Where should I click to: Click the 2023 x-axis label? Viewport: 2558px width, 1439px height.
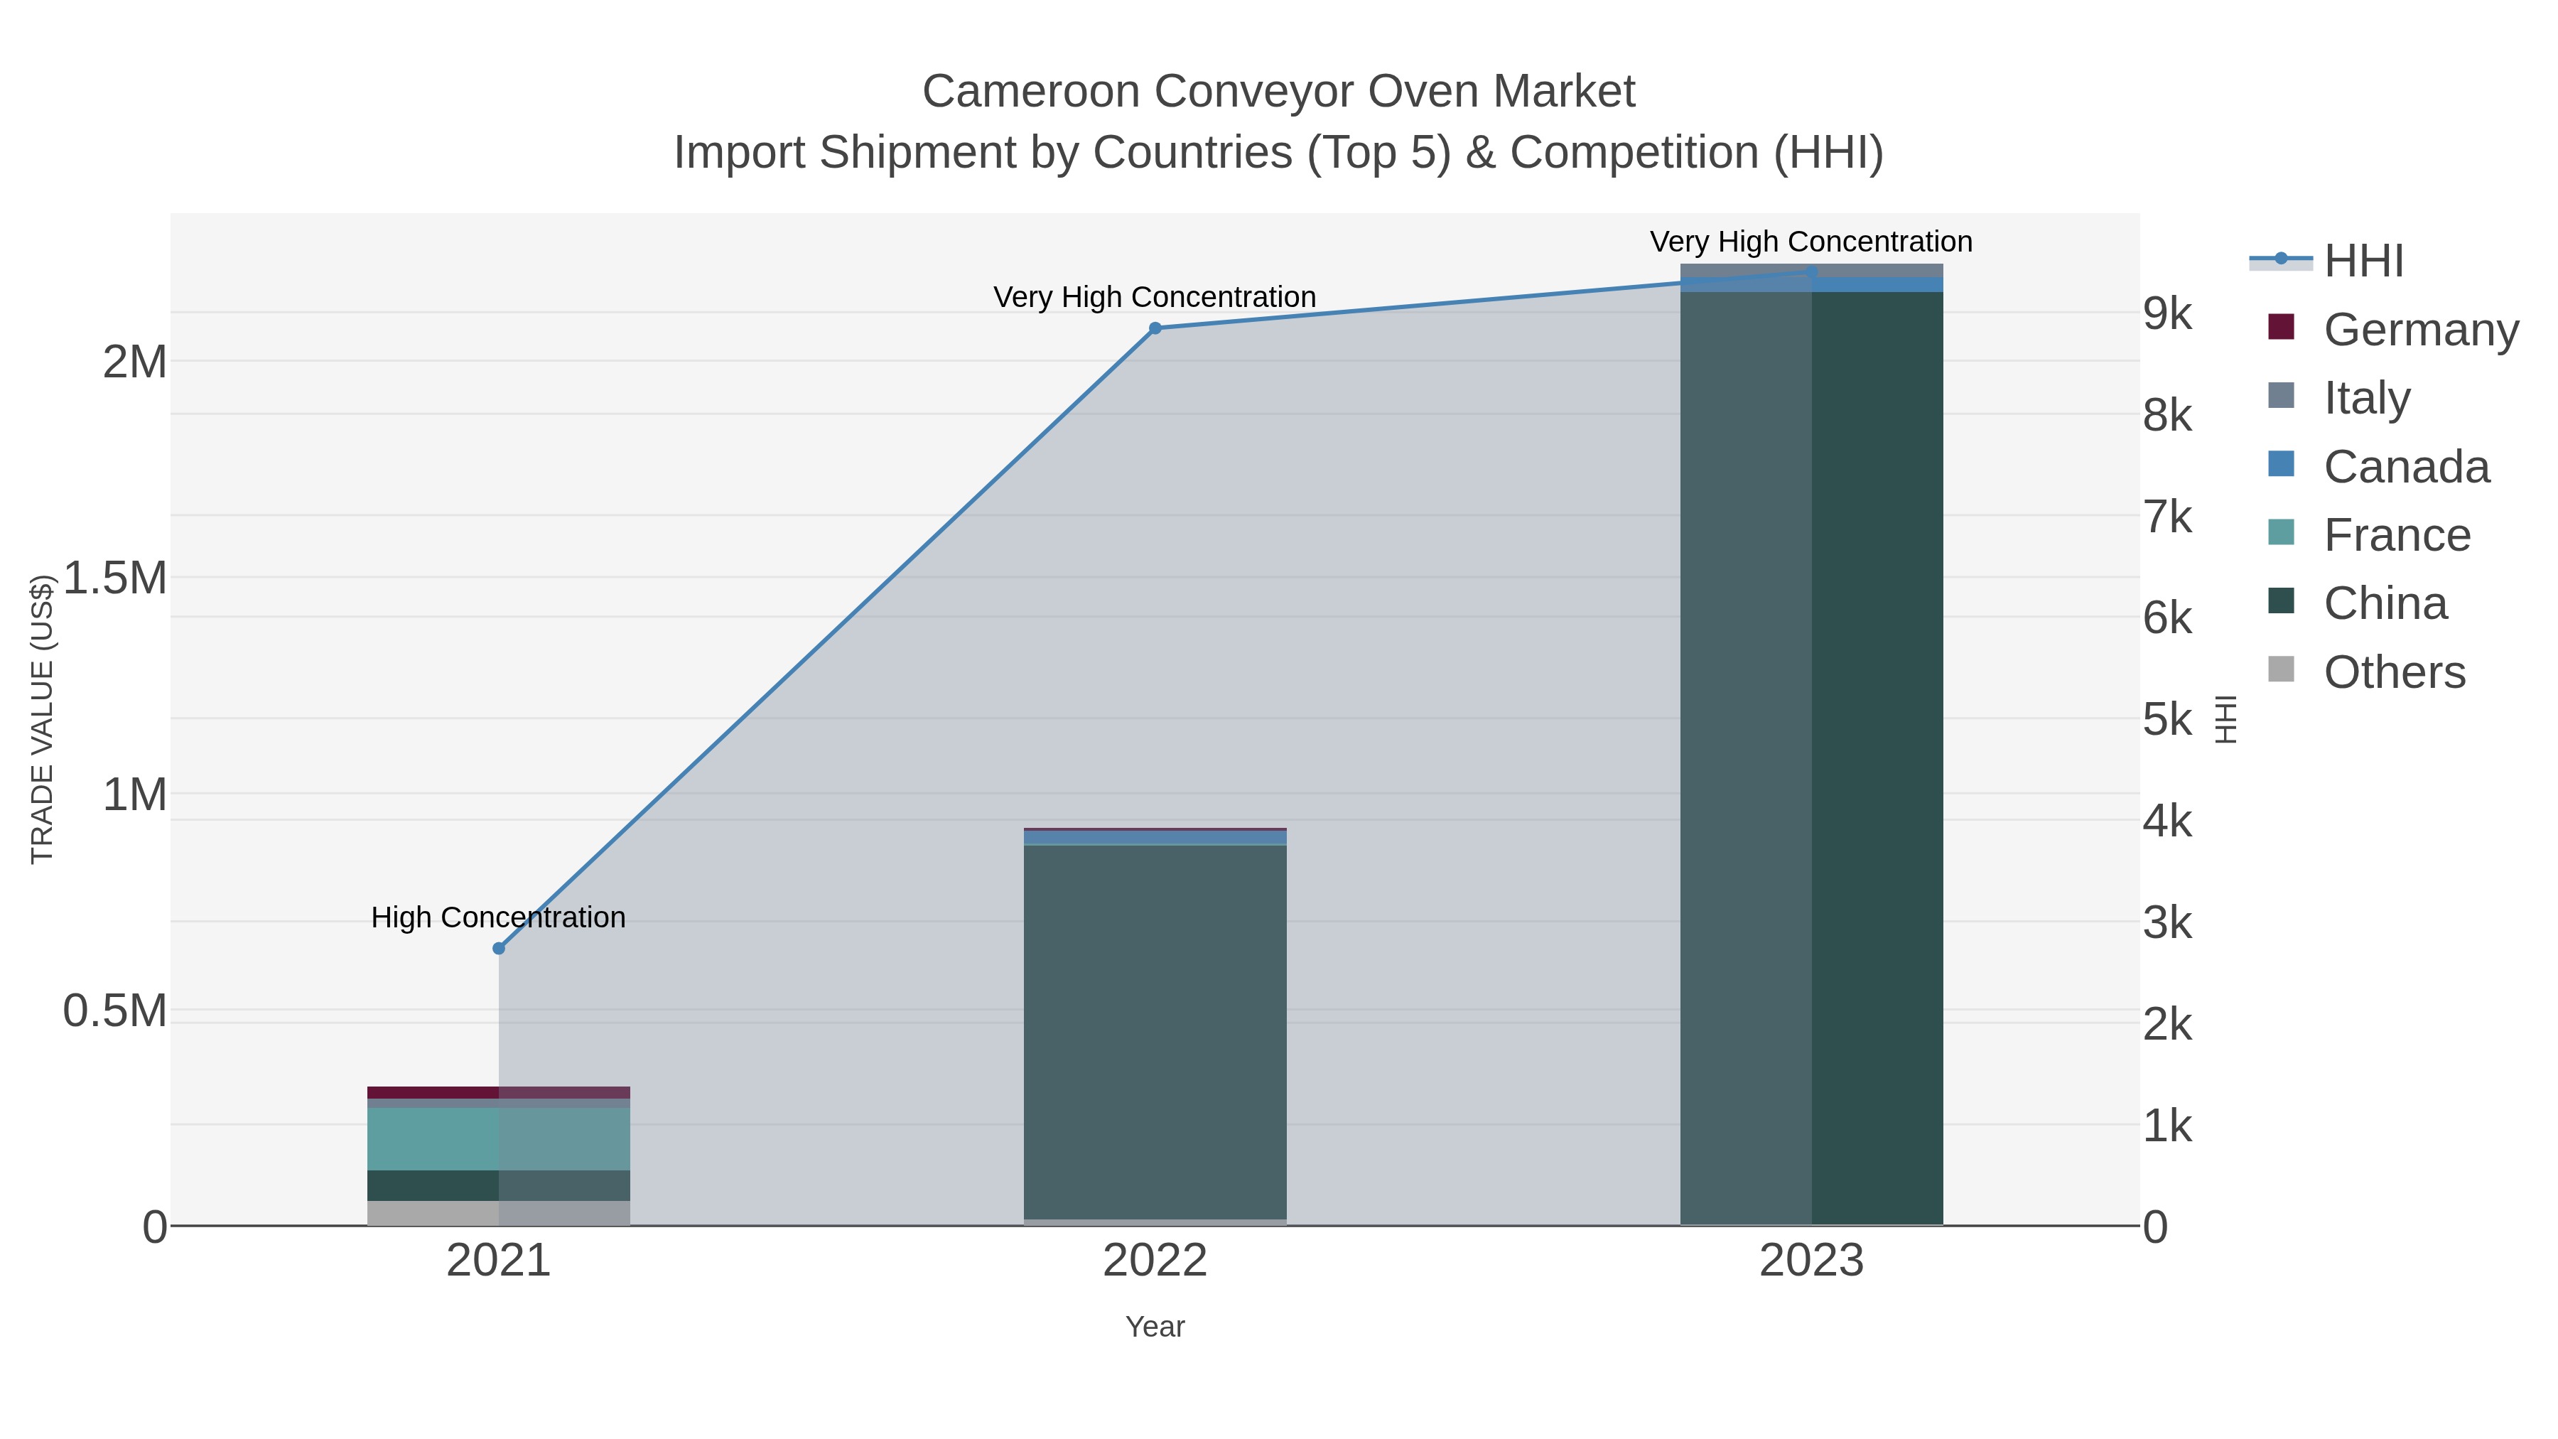click(1811, 1260)
